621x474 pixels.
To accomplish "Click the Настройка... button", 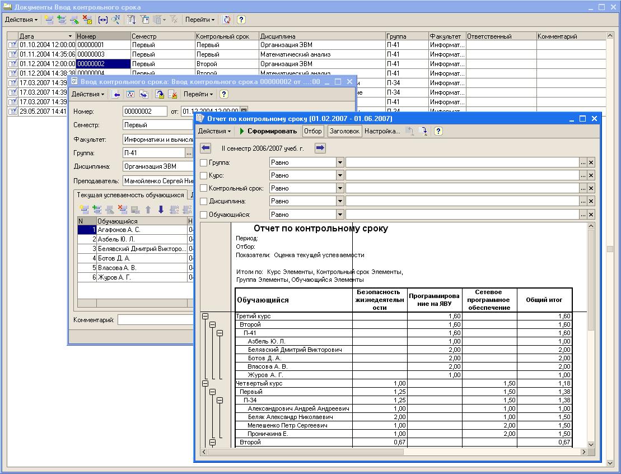I will (x=382, y=131).
